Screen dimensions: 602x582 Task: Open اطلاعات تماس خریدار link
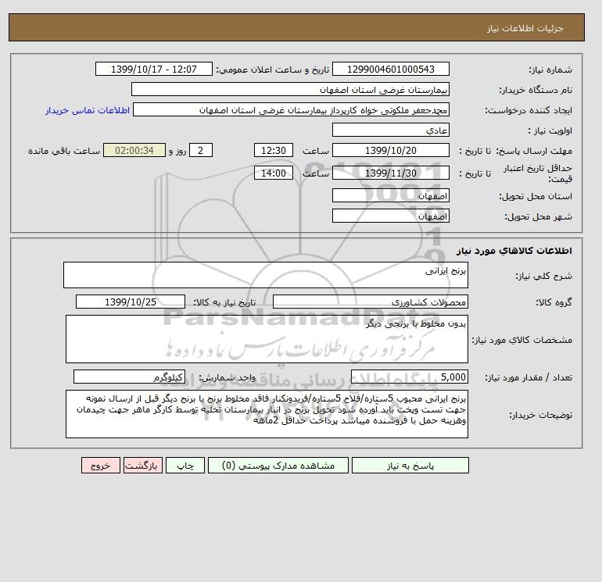pyautogui.click(x=88, y=110)
